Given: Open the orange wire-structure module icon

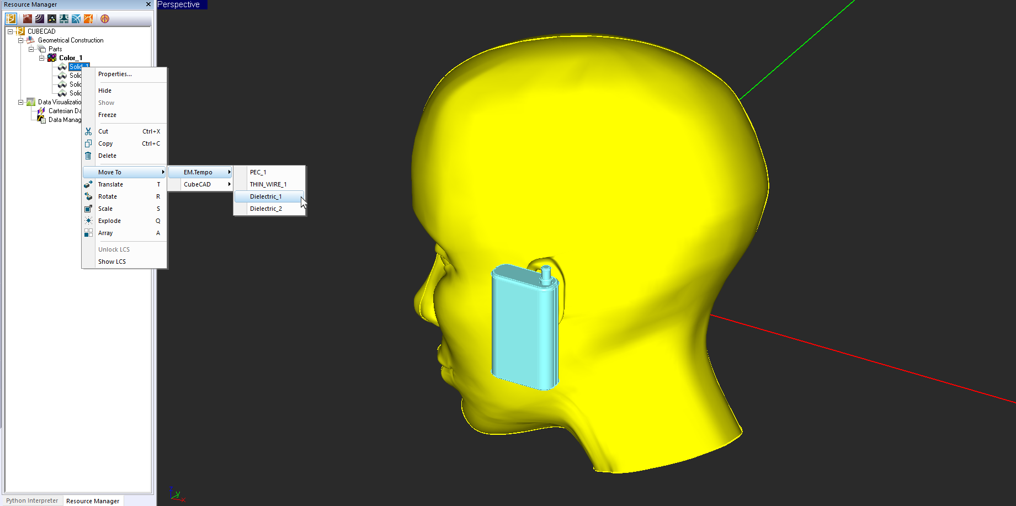Looking at the screenshot, I should click(x=88, y=19).
